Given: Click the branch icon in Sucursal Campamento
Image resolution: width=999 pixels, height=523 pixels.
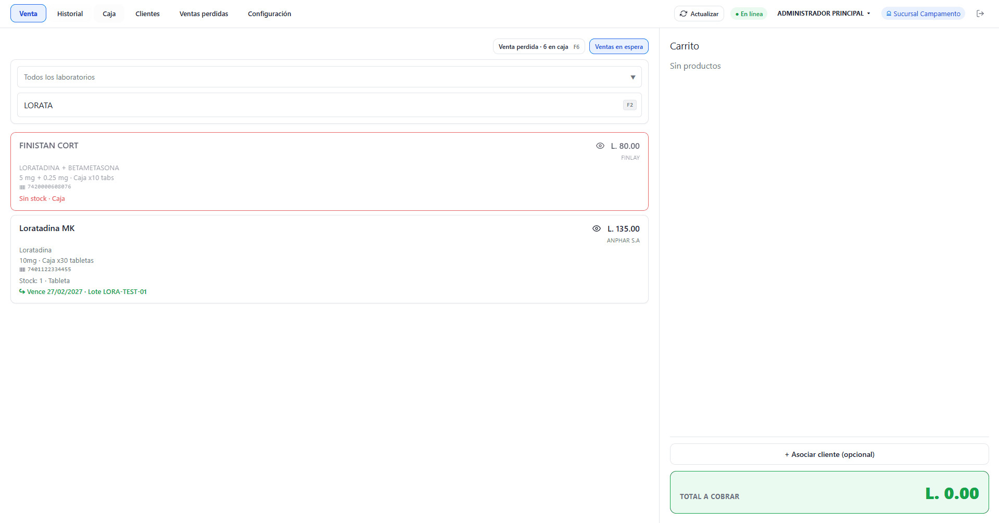Looking at the screenshot, I should (889, 14).
